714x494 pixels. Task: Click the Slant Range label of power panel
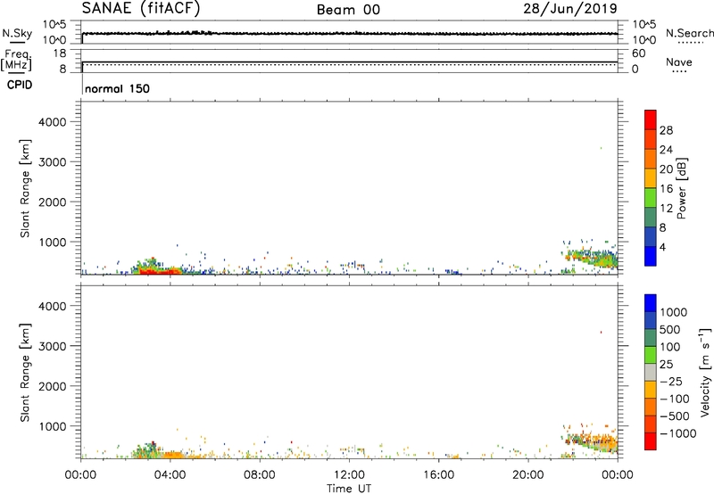[x=25, y=188]
